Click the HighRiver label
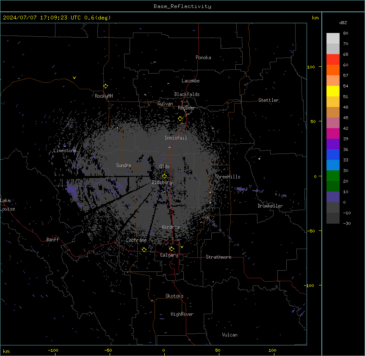This screenshot has height=356, width=365. pos(182,314)
